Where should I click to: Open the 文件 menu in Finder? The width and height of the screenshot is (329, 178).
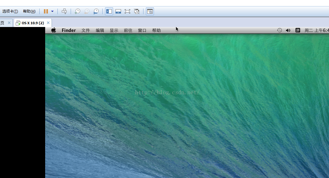click(86, 30)
